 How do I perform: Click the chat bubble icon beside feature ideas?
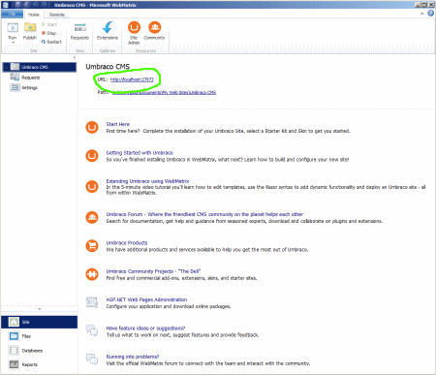(92, 330)
